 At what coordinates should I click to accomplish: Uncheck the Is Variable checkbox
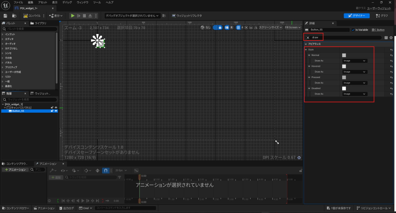point(353,30)
